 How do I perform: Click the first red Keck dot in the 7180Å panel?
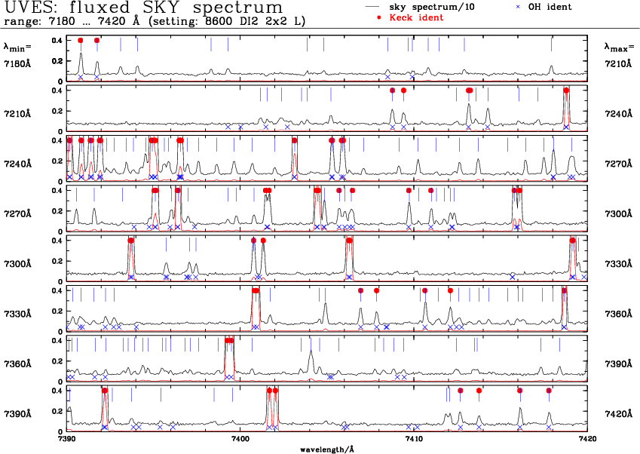81,40
